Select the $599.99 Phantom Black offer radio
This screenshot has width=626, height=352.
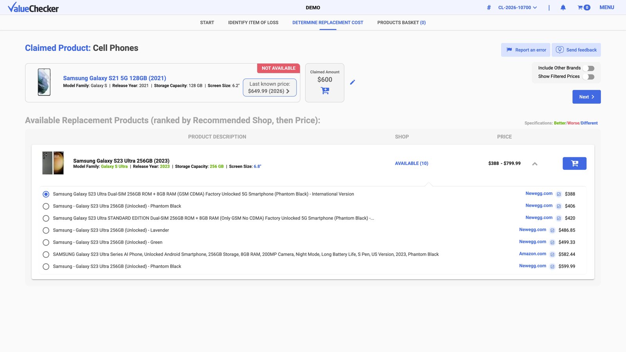pyautogui.click(x=46, y=267)
